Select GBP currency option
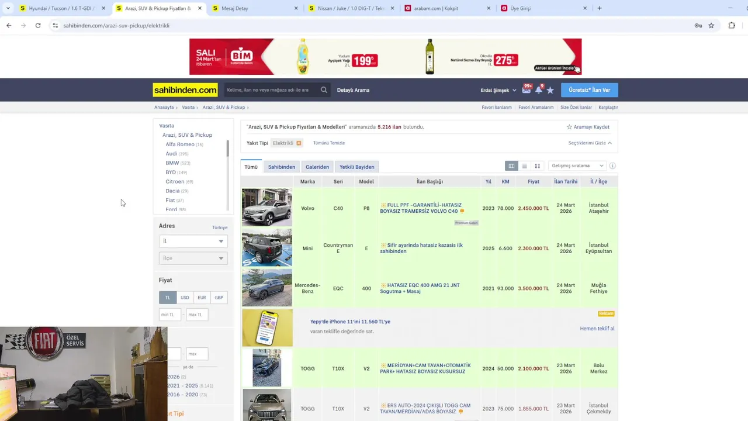Screen dimensions: 748x421 (219, 298)
